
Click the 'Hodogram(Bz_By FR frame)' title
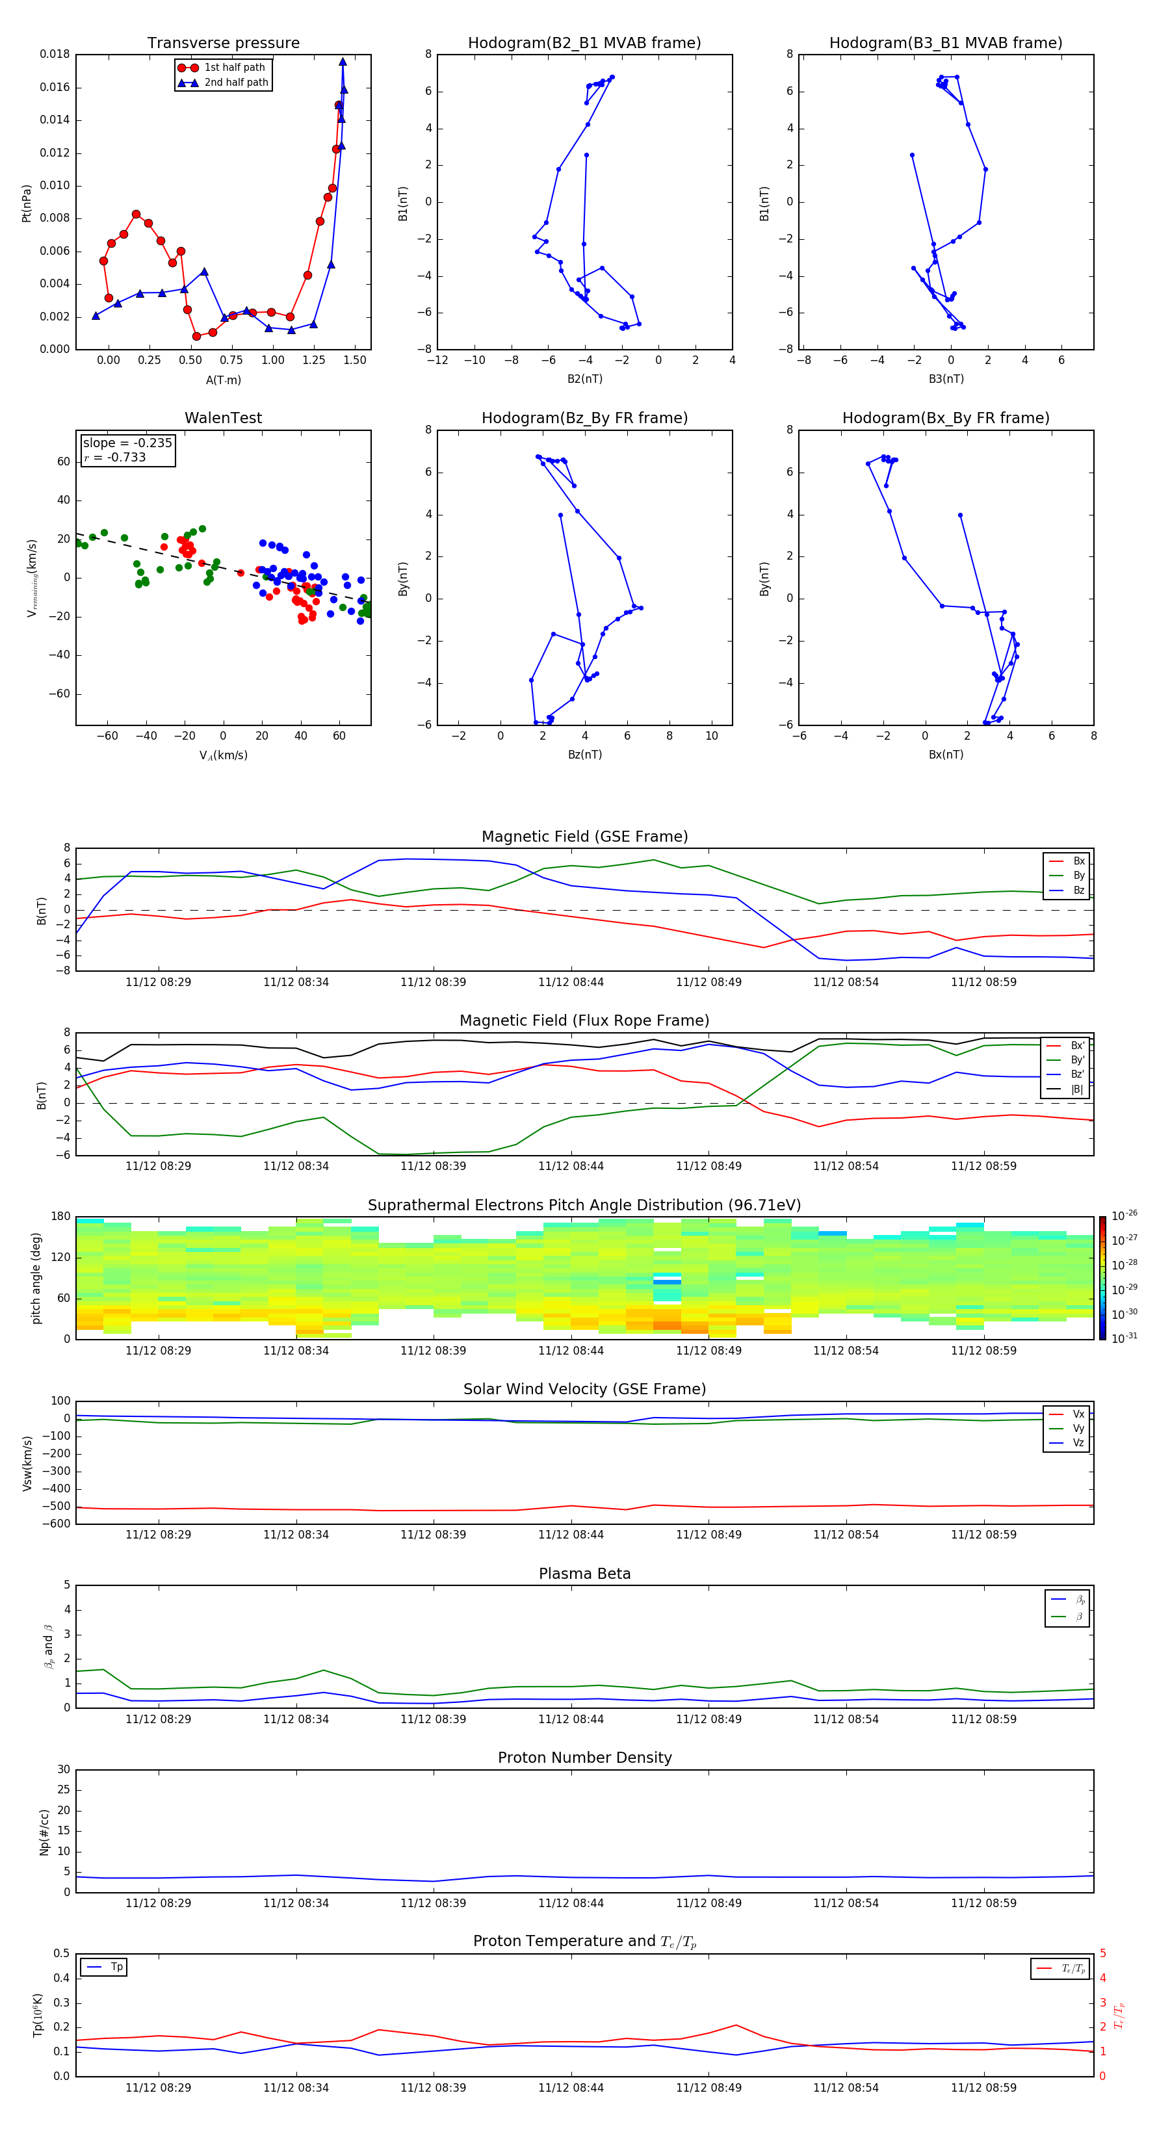coord(584,418)
